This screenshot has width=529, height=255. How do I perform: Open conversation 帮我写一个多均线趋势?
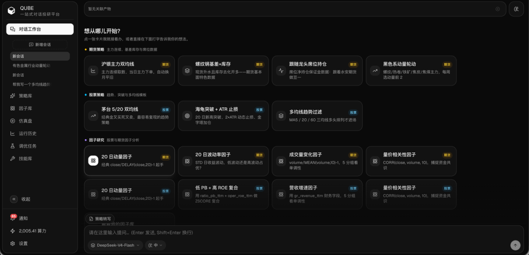[31, 85]
